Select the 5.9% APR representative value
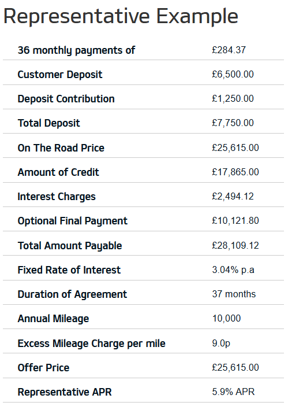303x406 pixels. pos(233,392)
